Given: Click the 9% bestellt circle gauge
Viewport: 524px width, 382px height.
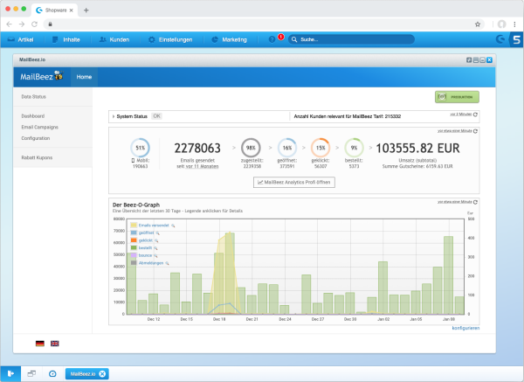Looking at the screenshot, I should [x=354, y=148].
